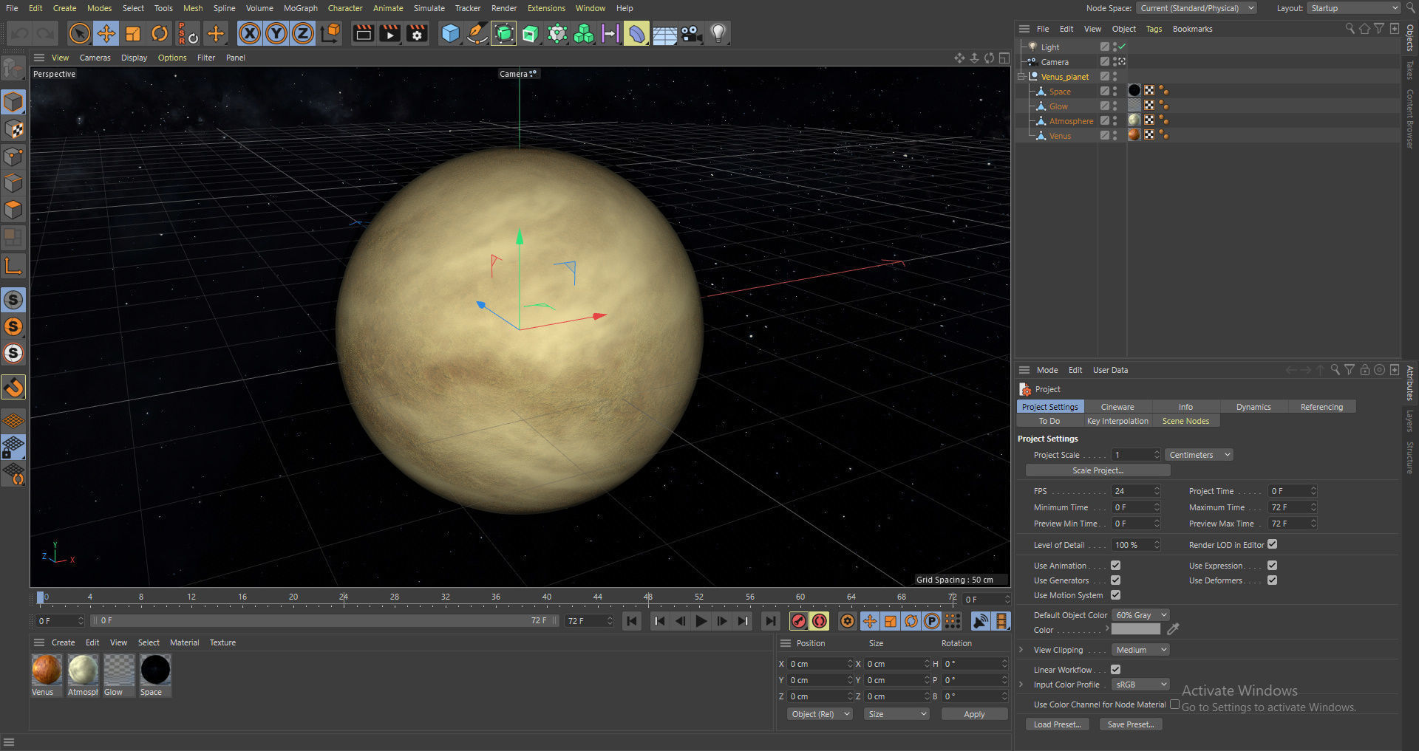The width and height of the screenshot is (1419, 751).
Task: Click the Scale Project button
Action: (1098, 470)
